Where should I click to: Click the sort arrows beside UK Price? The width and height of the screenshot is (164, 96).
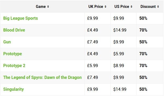pos(105,7)
